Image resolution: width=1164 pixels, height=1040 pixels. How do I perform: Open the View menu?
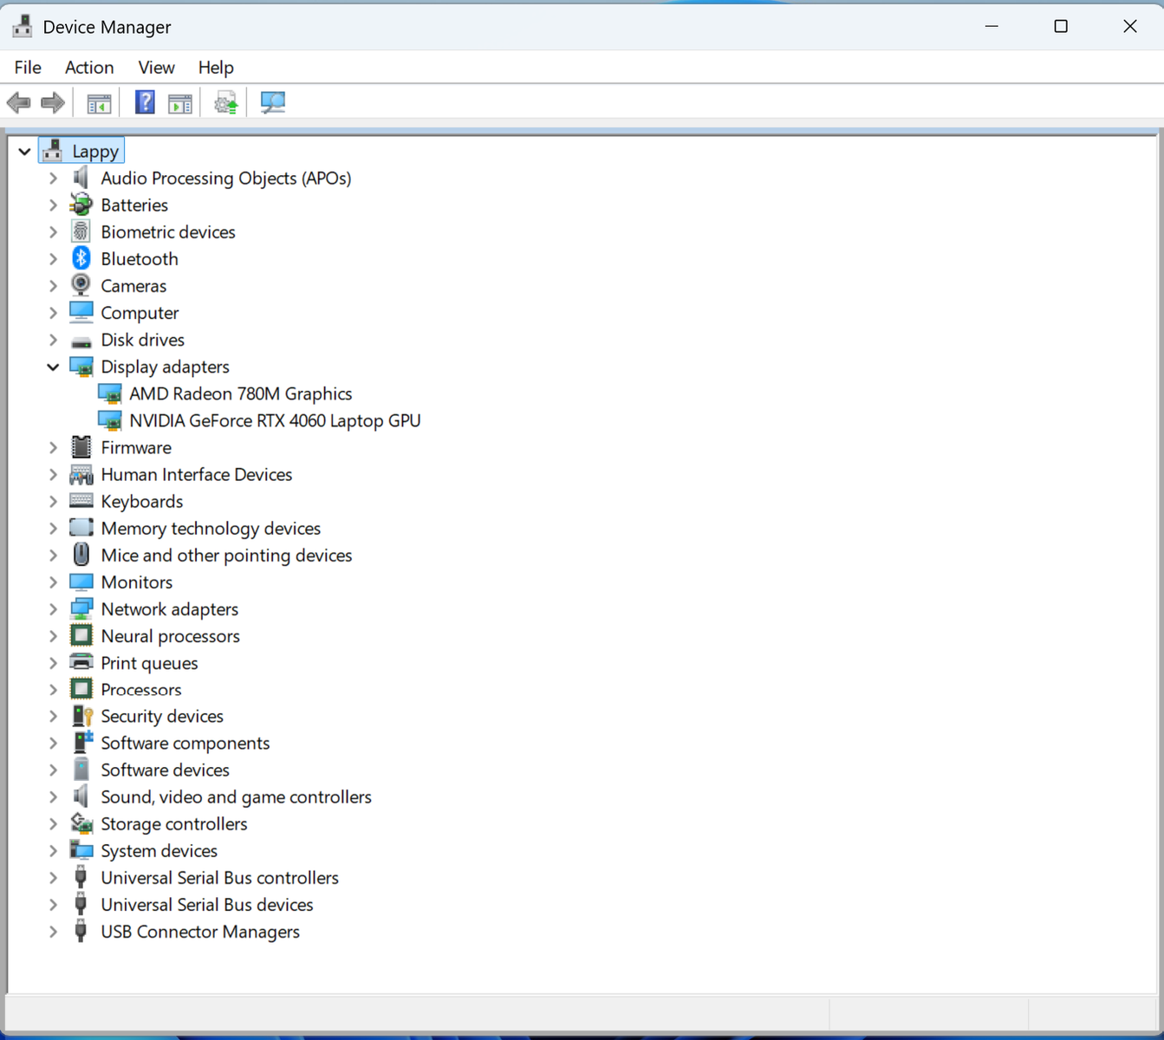point(156,68)
